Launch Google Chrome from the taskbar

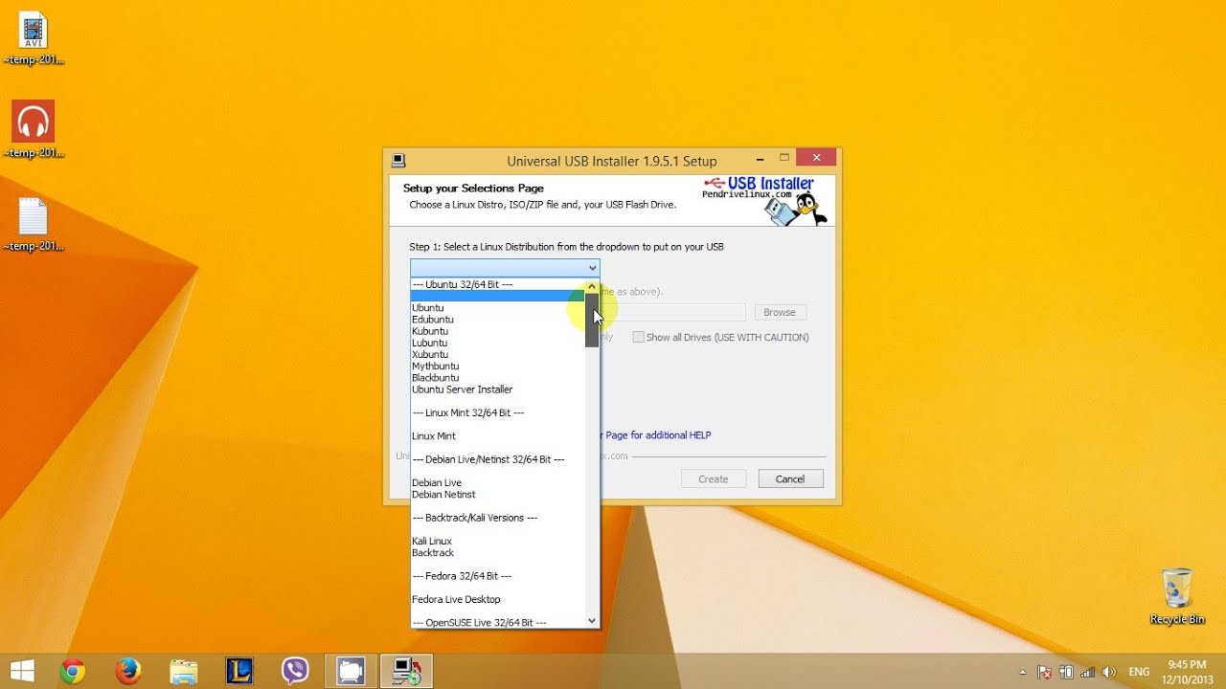72,671
